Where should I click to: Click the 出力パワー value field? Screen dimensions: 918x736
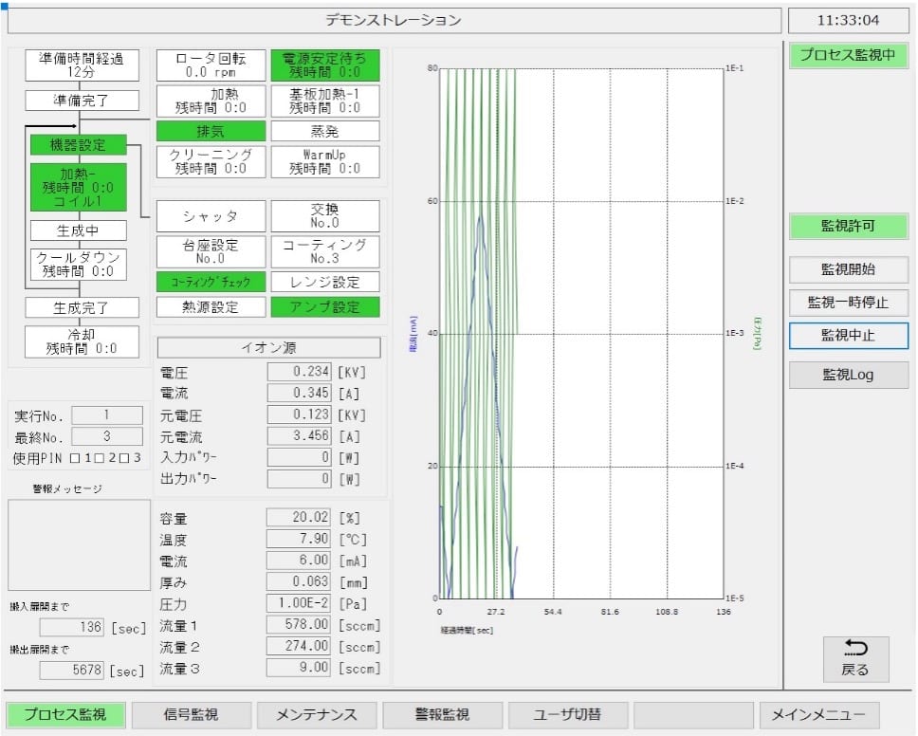(x=299, y=479)
